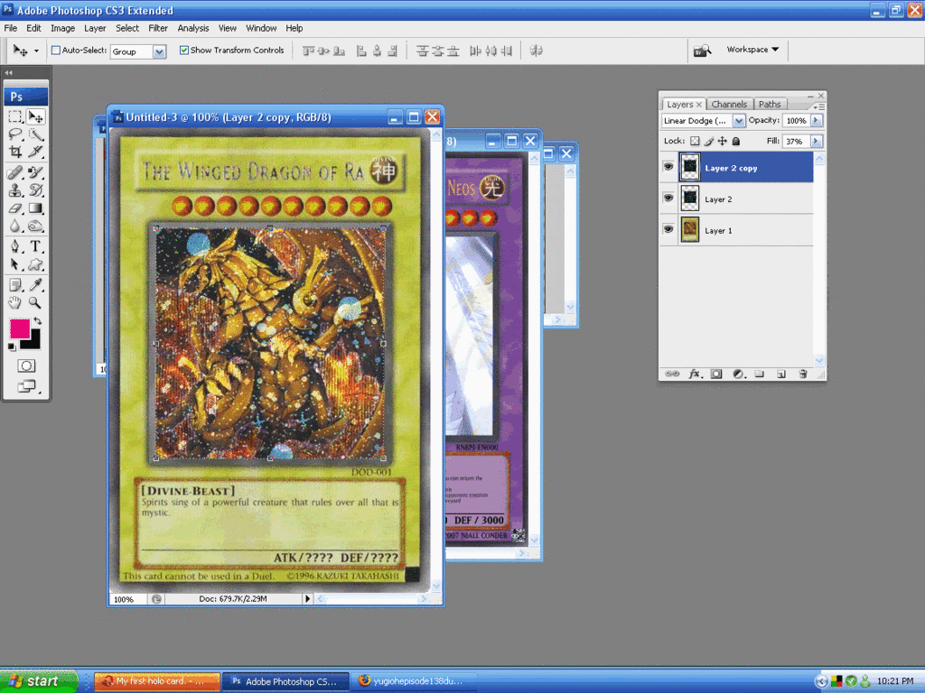Create a new layer from Layers panel

tap(780, 373)
